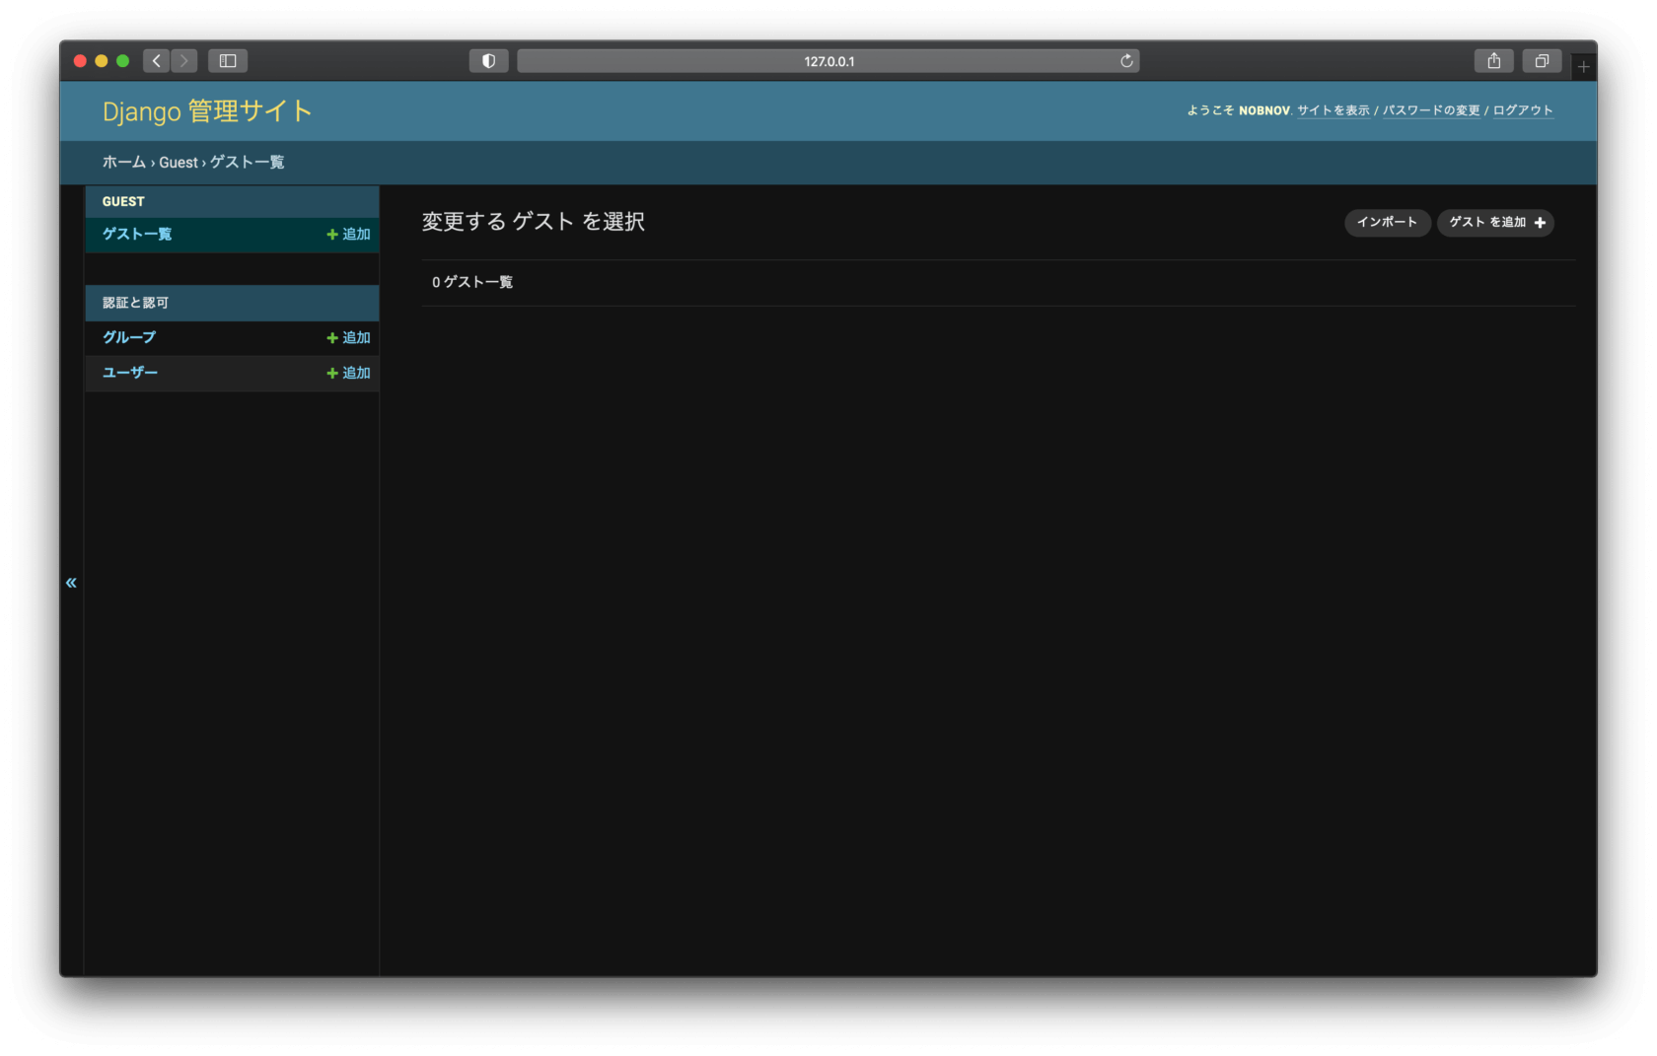
Task: Add a user via 追加 link
Action: (x=348, y=373)
